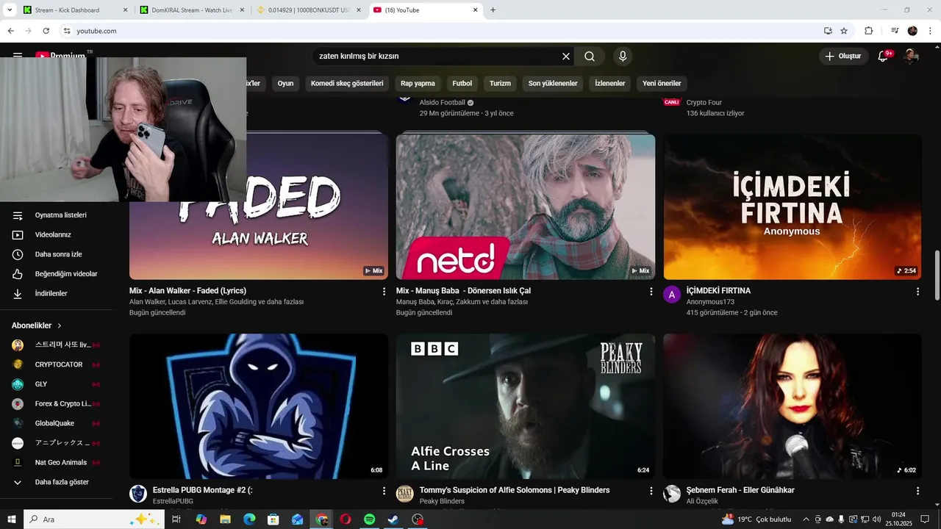941x529 pixels.
Task: Open Microsoft Edge from the taskbar
Action: pyautogui.click(x=249, y=519)
